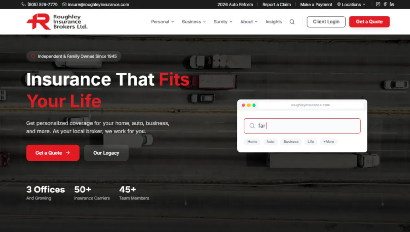The width and height of the screenshot is (410, 232).
Task: Expand the Personal menu chevron
Action: click(x=173, y=22)
